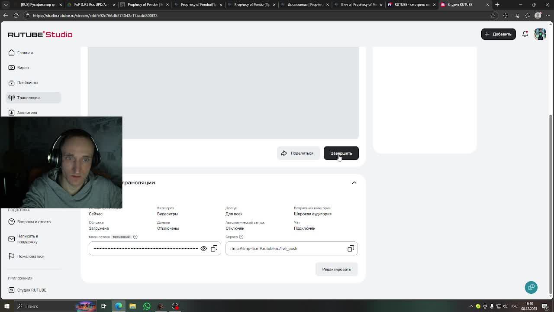This screenshot has width=554, height=312.
Task: Open Вопросы и ответы help page
Action: click(34, 221)
